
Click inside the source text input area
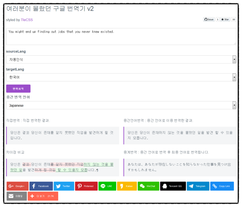click(x=121, y=36)
